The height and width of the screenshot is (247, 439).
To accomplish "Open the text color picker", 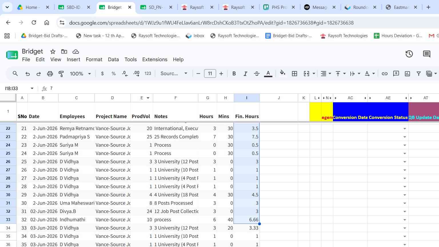I will [x=268, y=73].
